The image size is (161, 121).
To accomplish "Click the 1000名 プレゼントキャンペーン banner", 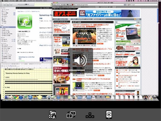I will click(x=62, y=28).
